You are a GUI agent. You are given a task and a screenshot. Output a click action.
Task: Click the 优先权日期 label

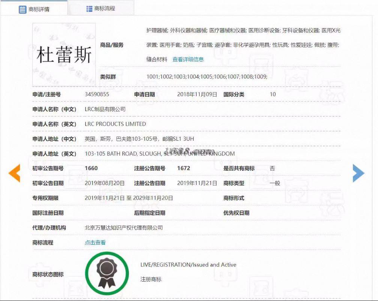pyautogui.click(x=236, y=213)
